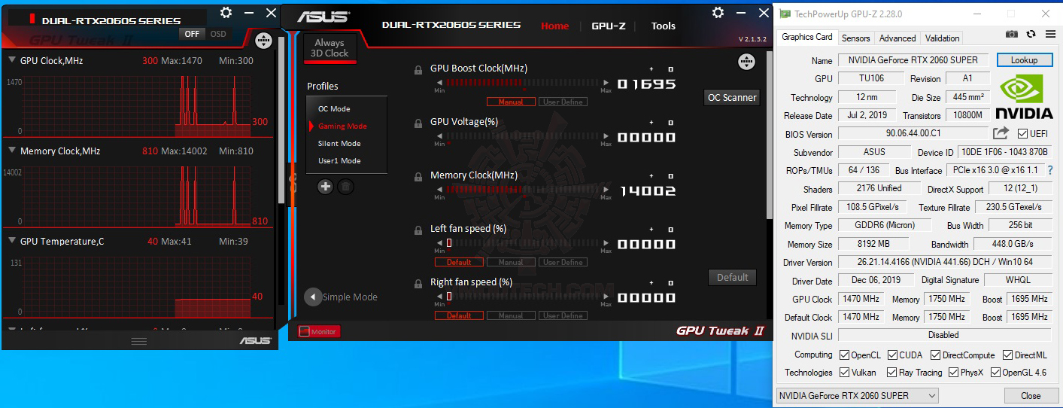Open the Home tab in GPU Tweak II

pos(555,26)
